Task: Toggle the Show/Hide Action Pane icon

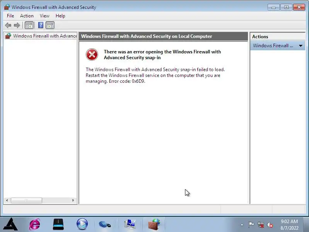Action: point(50,25)
